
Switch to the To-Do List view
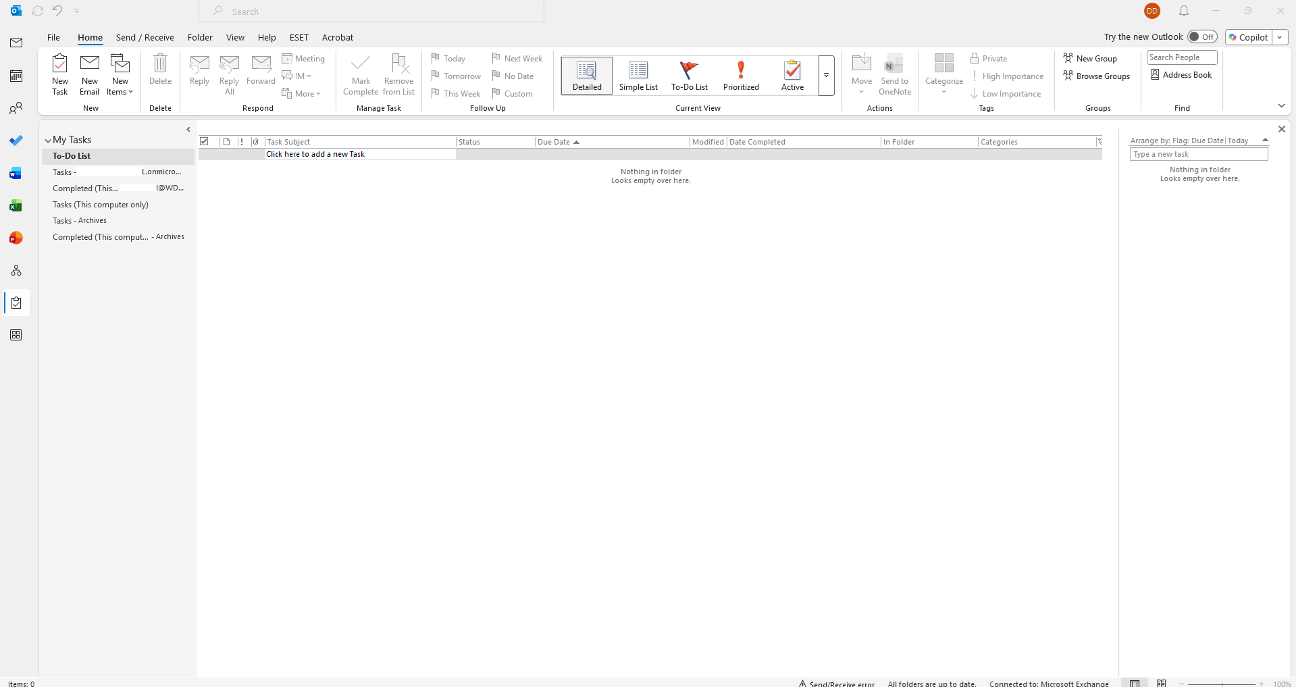690,75
